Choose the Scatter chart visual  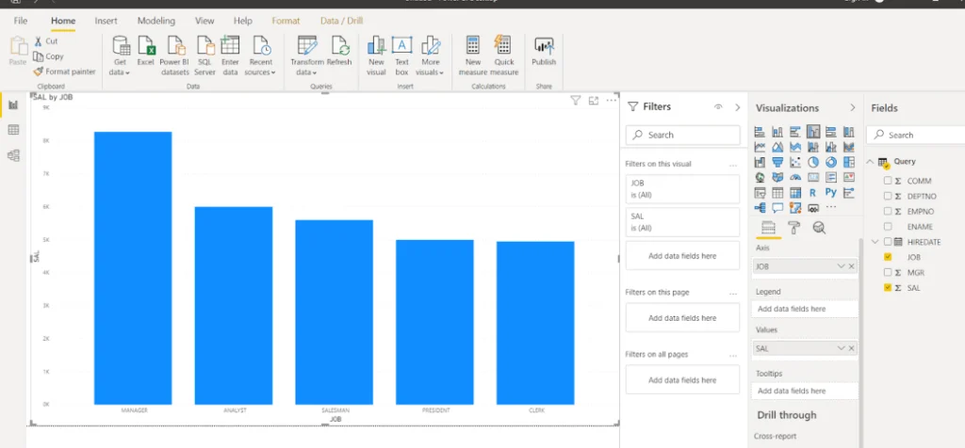click(x=795, y=162)
